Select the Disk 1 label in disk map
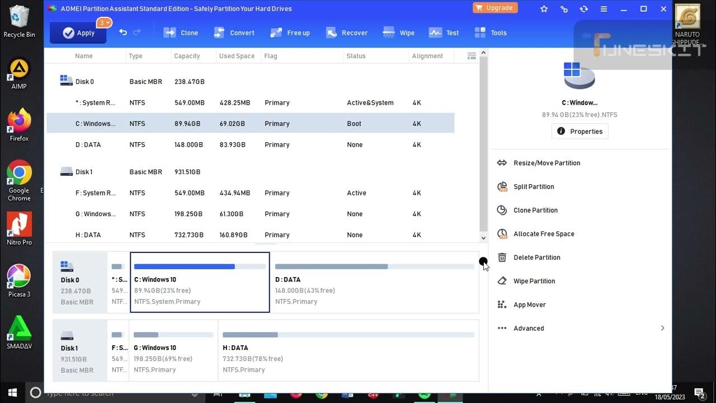 pos(79,350)
